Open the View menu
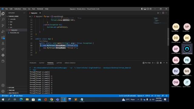The width and height of the screenshot is (194, 109). 25,9
